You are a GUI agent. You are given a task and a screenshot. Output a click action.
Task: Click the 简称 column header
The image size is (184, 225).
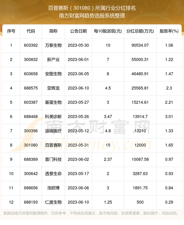pyautogui.click(x=53, y=31)
